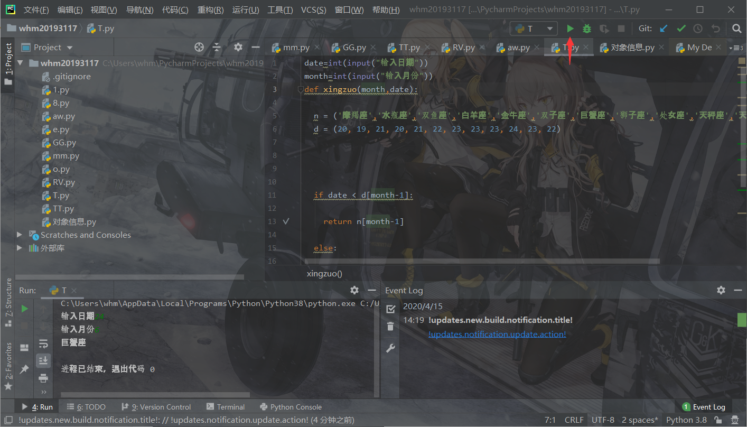Collapse all in Project panel

217,47
